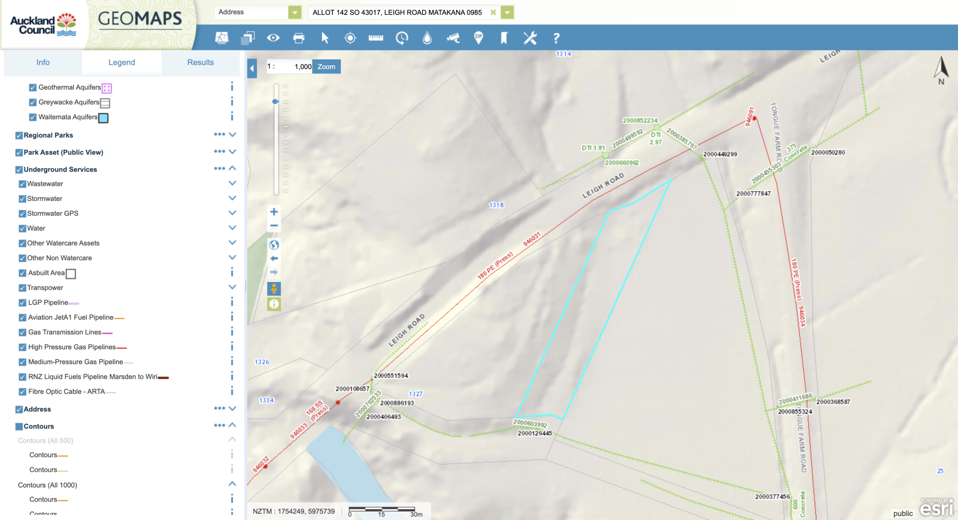Click the map zoom level slider handle
The height and width of the screenshot is (520, 958).
tap(275, 101)
